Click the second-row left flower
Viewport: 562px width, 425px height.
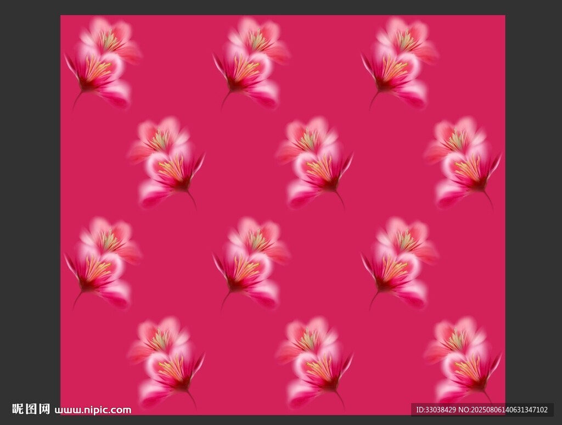tap(166, 162)
